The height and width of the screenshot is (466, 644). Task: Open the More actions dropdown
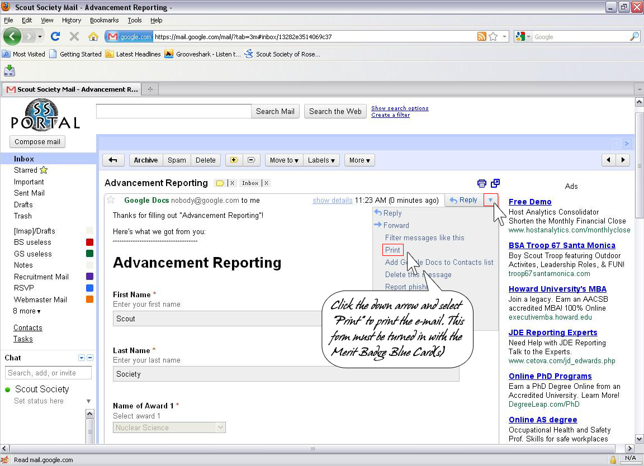pyautogui.click(x=360, y=160)
